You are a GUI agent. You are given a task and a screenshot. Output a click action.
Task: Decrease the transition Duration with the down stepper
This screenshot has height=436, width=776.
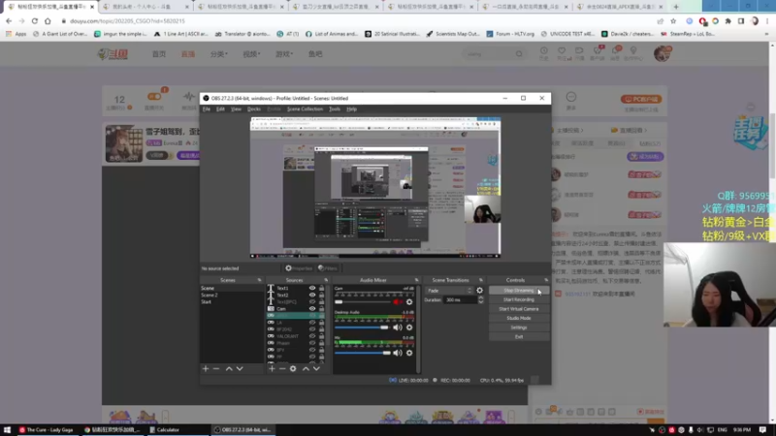481,301
